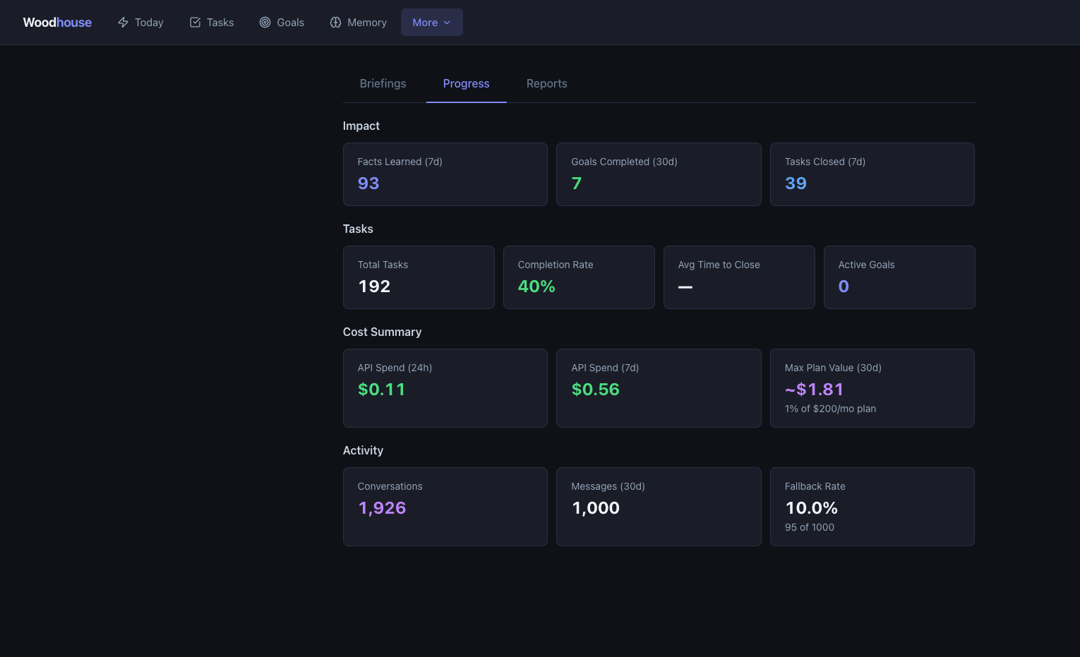1080x657 pixels.
Task: Click the Fallback Rate label
Action: [x=815, y=486]
